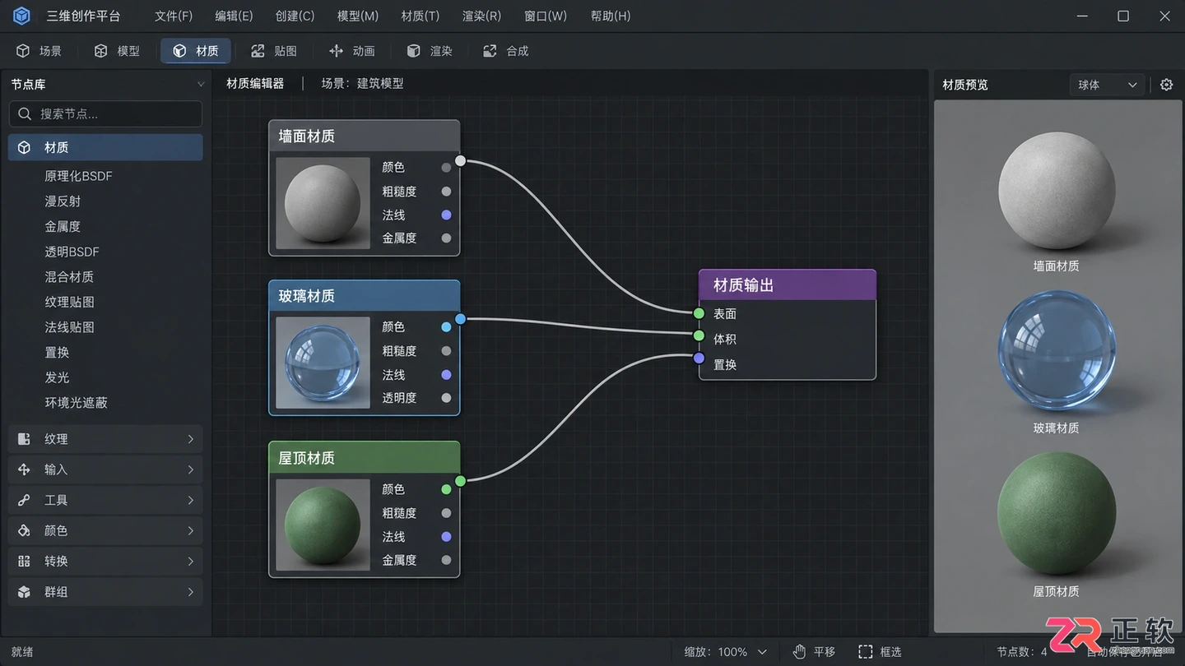
Task: Switch to the 贴图 tab
Action: coord(274,51)
